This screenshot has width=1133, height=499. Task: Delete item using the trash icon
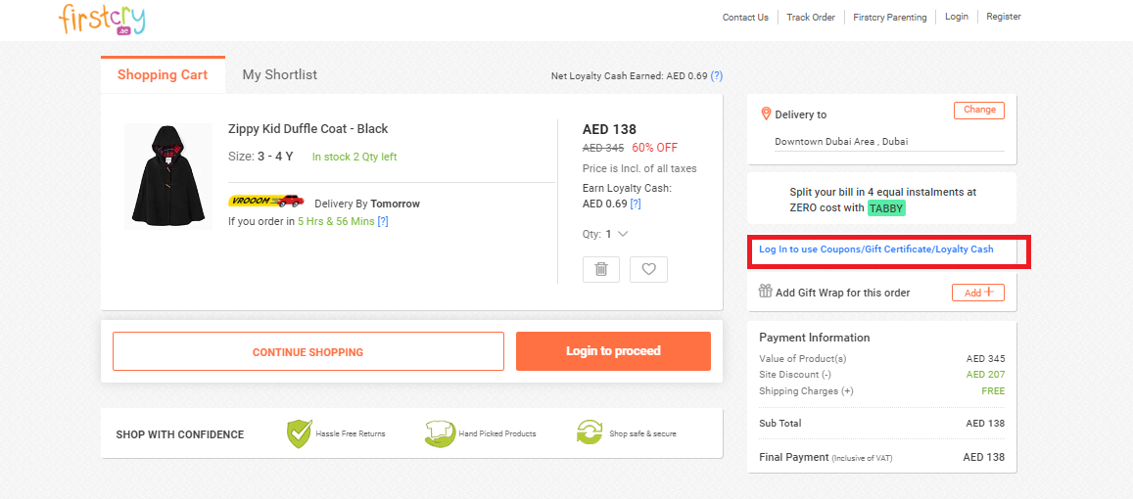click(601, 269)
